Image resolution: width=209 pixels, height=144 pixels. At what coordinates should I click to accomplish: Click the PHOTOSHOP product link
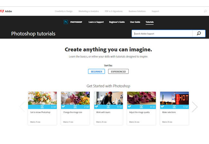pyautogui.click(x=76, y=22)
